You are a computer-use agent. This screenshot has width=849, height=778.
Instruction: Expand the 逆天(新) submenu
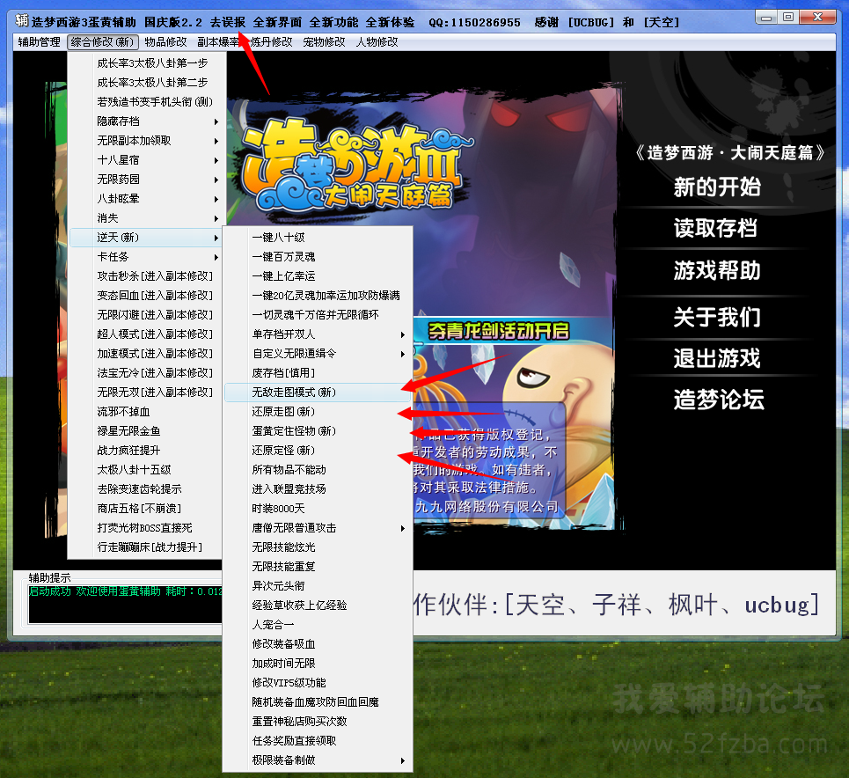[x=145, y=238]
